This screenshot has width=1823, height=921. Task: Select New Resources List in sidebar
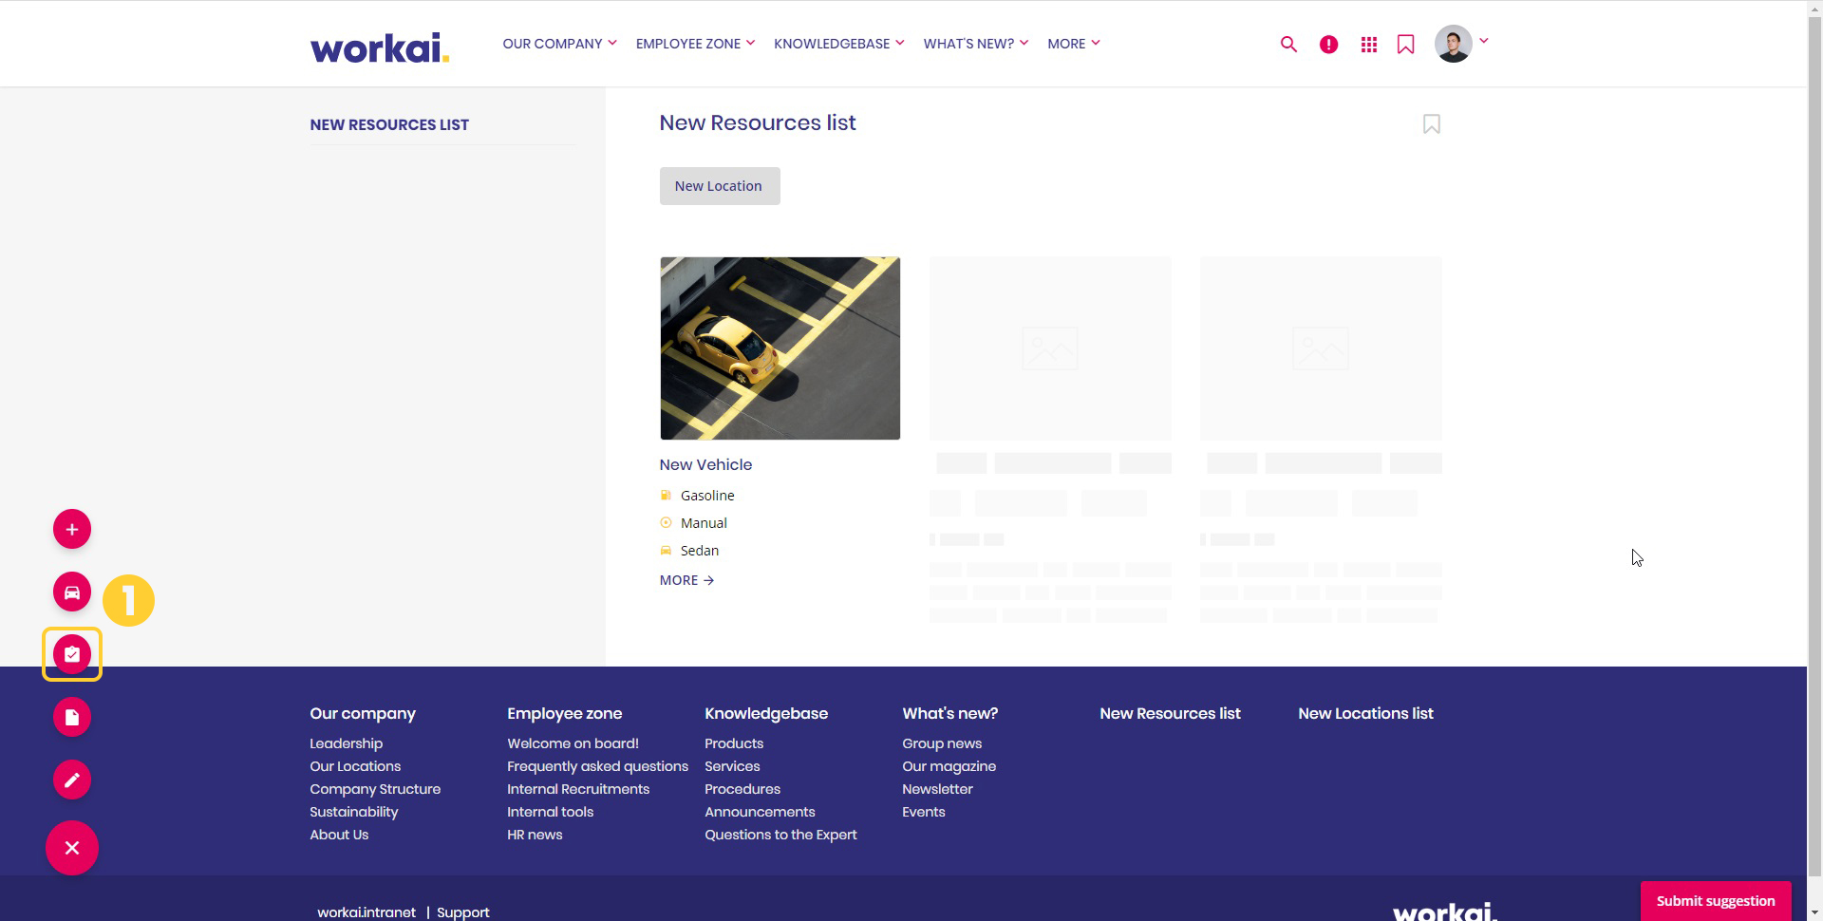pyautogui.click(x=389, y=124)
